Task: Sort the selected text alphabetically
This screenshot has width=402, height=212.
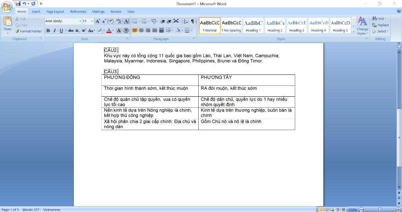Action: coord(185,21)
